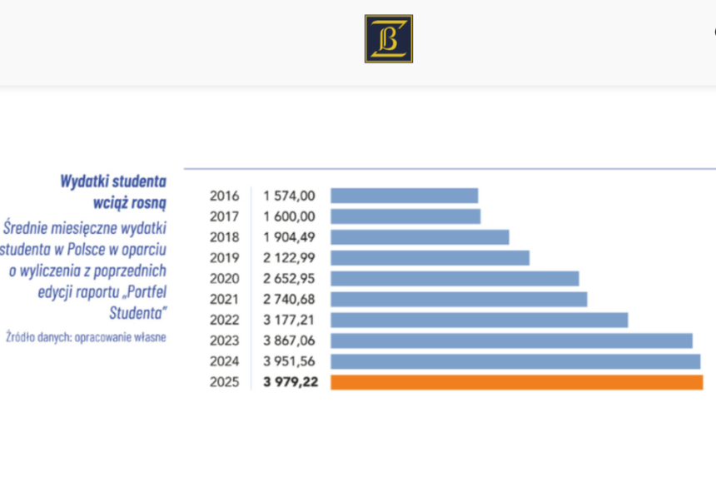Click the value 1 574,00
This screenshot has height=477, width=716.
pos(289,196)
